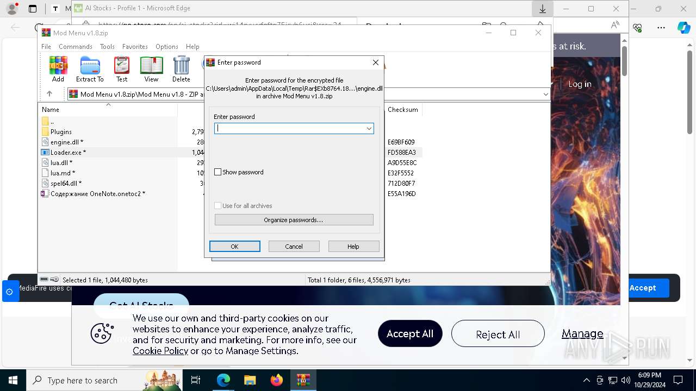Click the Edge profile avatar icon
Viewport: 696px width, 391px height.
[12, 9]
